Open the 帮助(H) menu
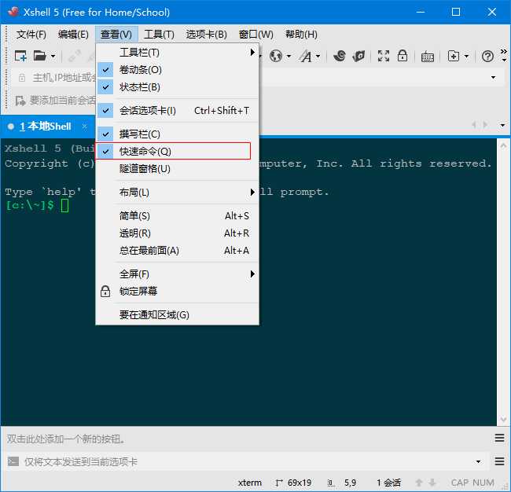Image resolution: width=511 pixels, height=492 pixels. point(301,35)
